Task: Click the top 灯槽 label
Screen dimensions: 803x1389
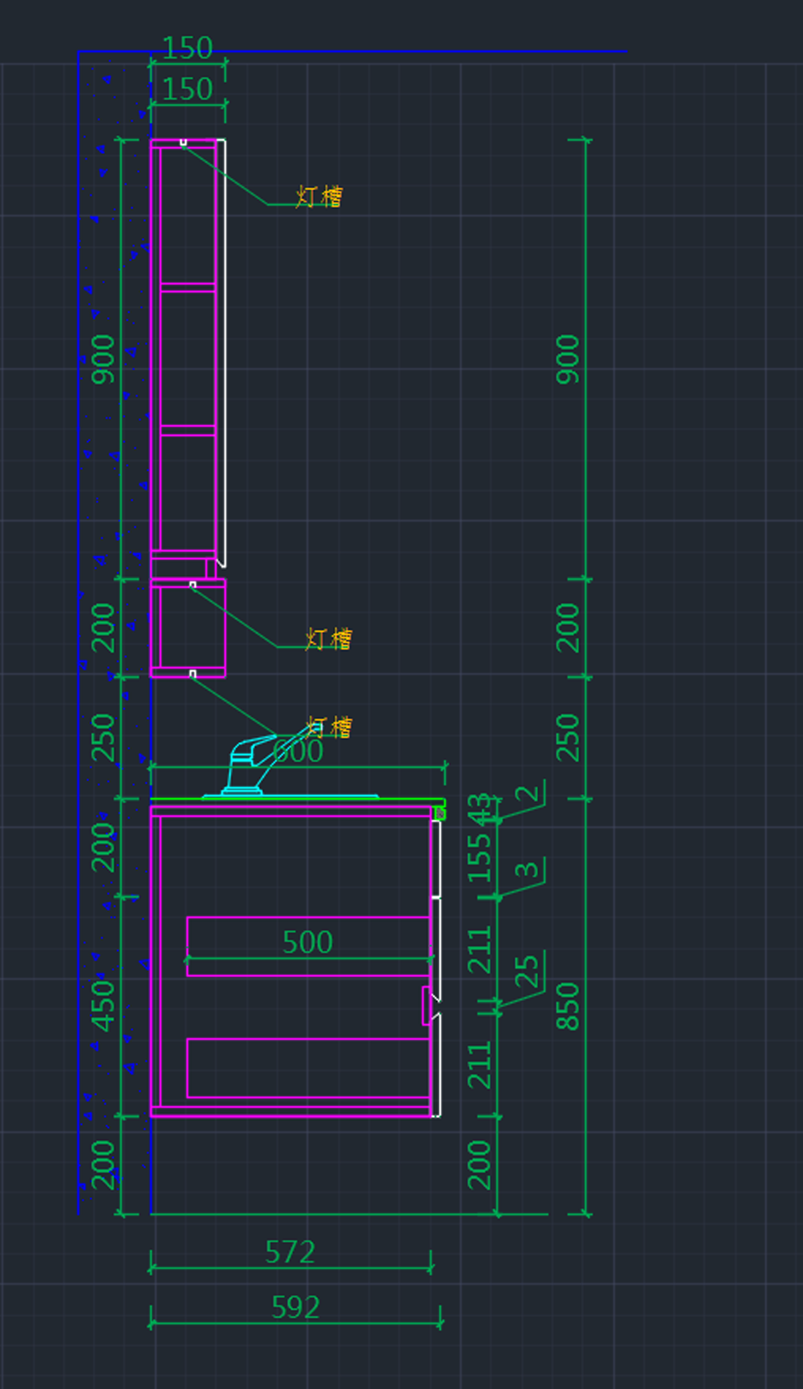Action: click(319, 197)
